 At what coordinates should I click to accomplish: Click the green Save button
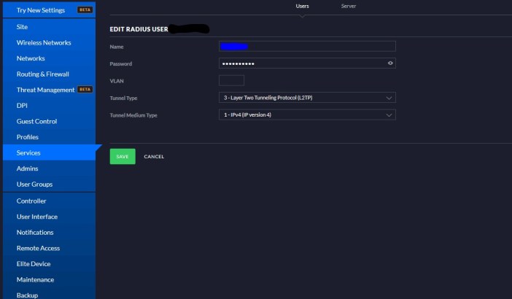tap(122, 156)
